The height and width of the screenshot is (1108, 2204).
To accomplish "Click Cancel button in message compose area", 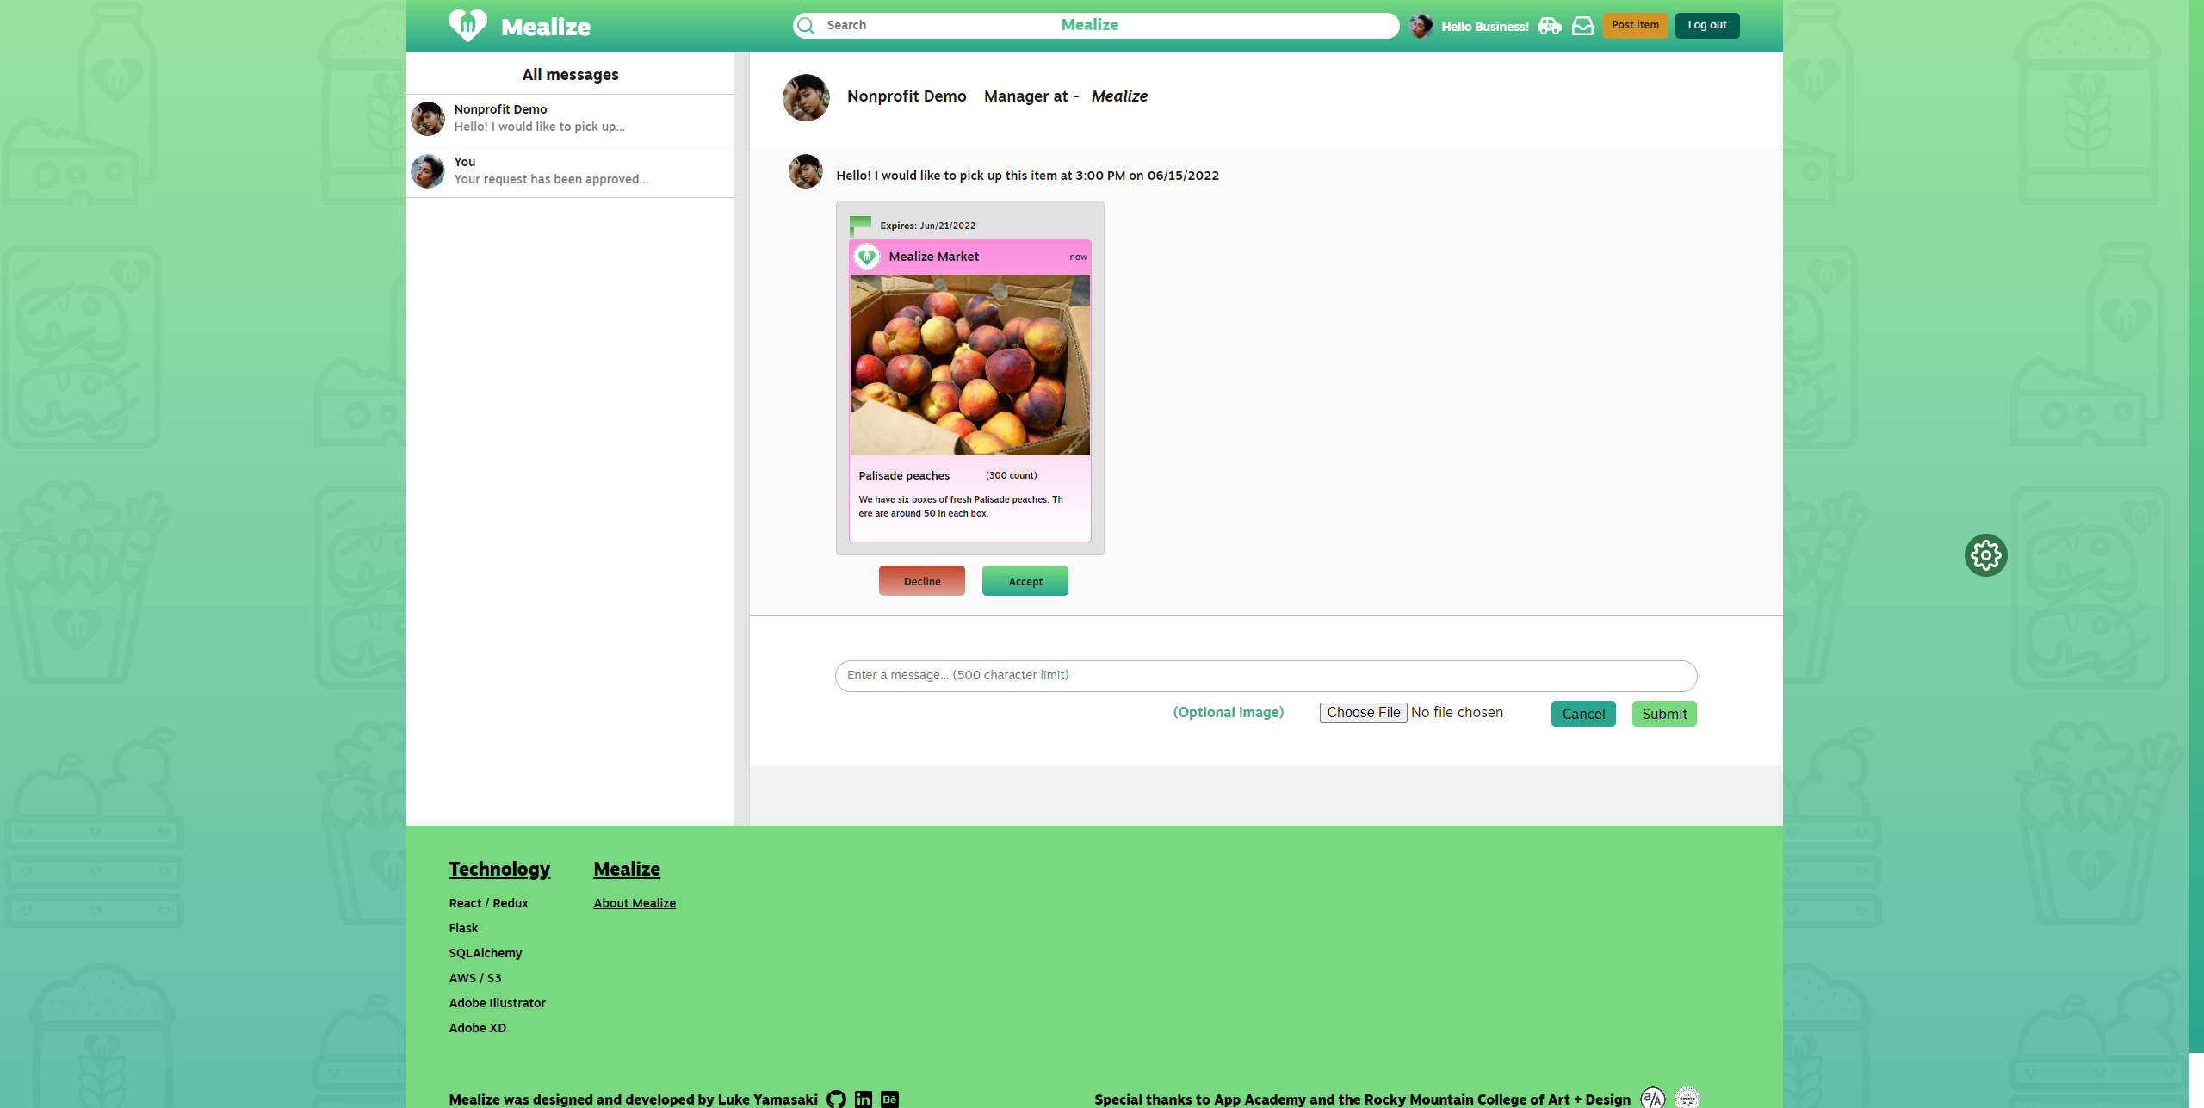I will click(x=1584, y=712).
